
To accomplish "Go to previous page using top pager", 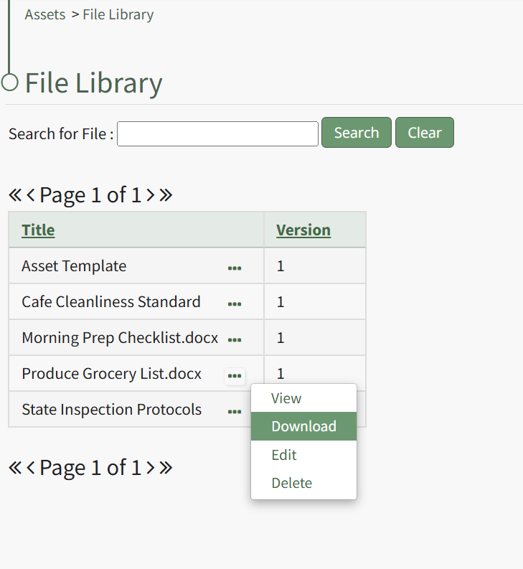I will [x=31, y=195].
